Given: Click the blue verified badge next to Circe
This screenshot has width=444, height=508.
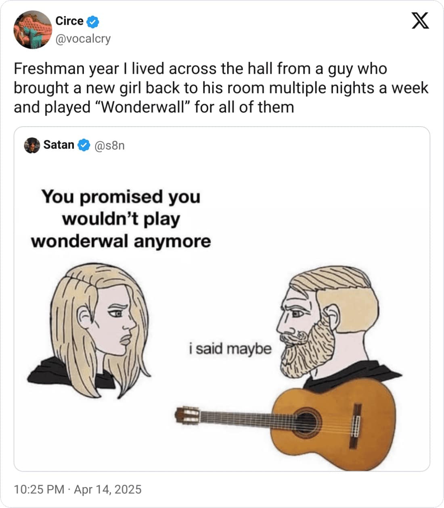Looking at the screenshot, I should (92, 21).
